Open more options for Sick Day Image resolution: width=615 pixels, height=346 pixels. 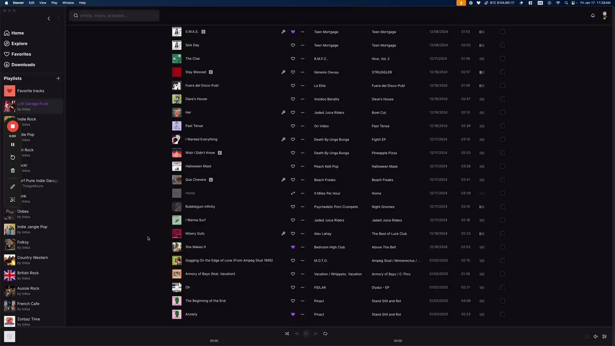pos(302,45)
